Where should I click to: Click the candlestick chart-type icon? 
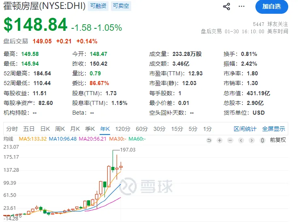(262, 140)
